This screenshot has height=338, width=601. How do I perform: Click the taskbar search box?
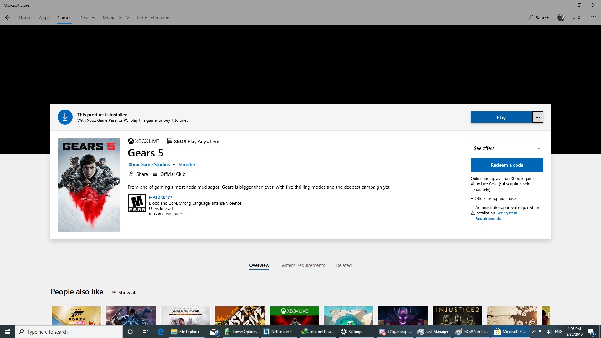point(69,332)
